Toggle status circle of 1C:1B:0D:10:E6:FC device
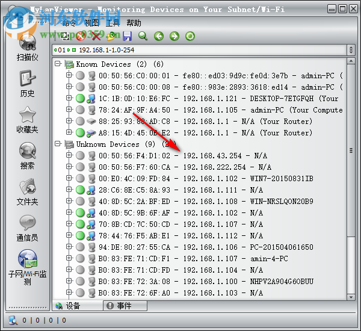361x331 pixels. click(x=80, y=98)
